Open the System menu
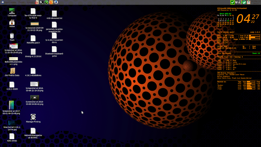The width and height of the screenshot is (261, 147). tap(30, 2)
